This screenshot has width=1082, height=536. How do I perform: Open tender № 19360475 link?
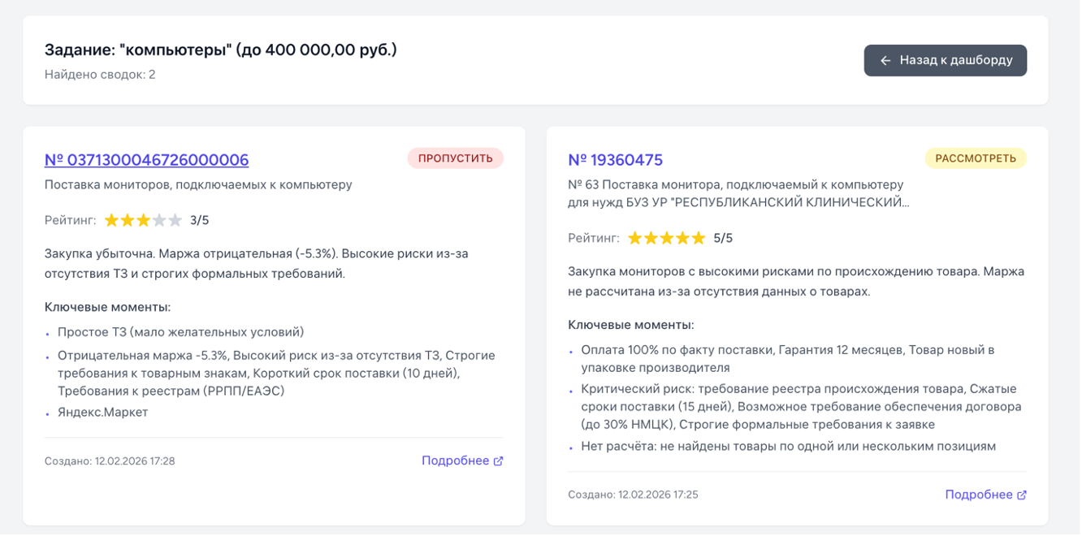pyautogui.click(x=615, y=160)
